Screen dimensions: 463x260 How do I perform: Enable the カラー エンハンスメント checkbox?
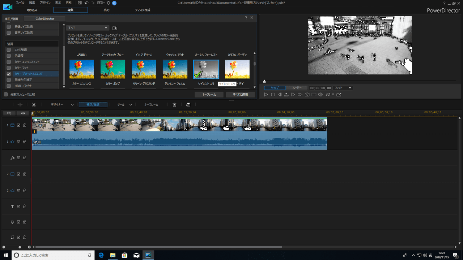tap(9, 62)
